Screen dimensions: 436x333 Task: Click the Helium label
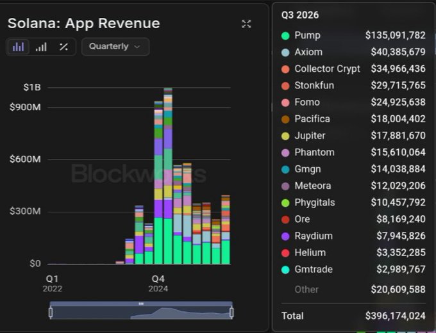(310, 252)
